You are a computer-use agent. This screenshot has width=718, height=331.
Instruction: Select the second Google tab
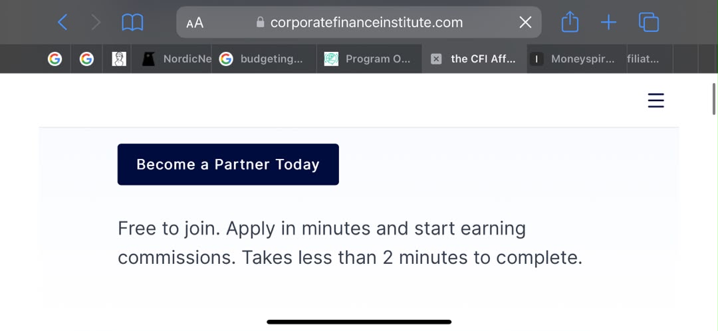[x=86, y=59]
